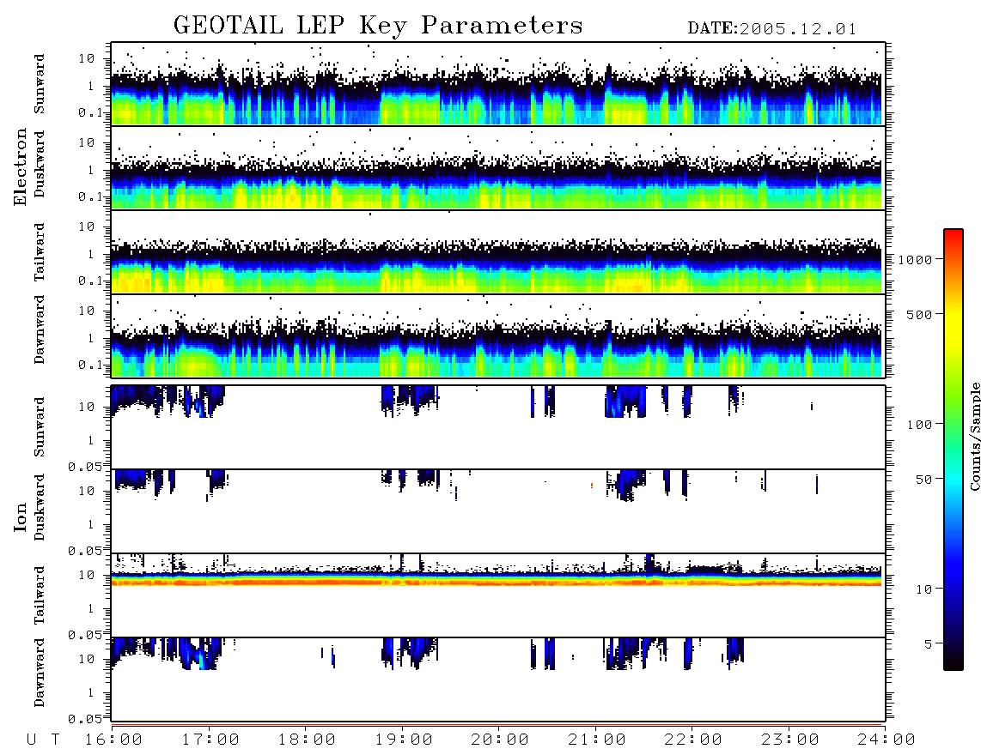Viewport: 981px width, 755px height.
Task: Click the 18:00 time tick label
Action: [x=307, y=740]
